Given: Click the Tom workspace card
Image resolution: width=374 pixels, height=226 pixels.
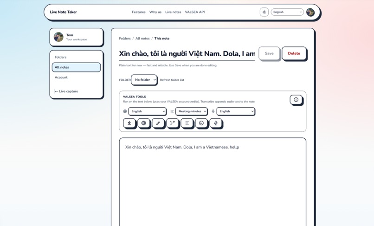Looking at the screenshot, I should coord(76,37).
